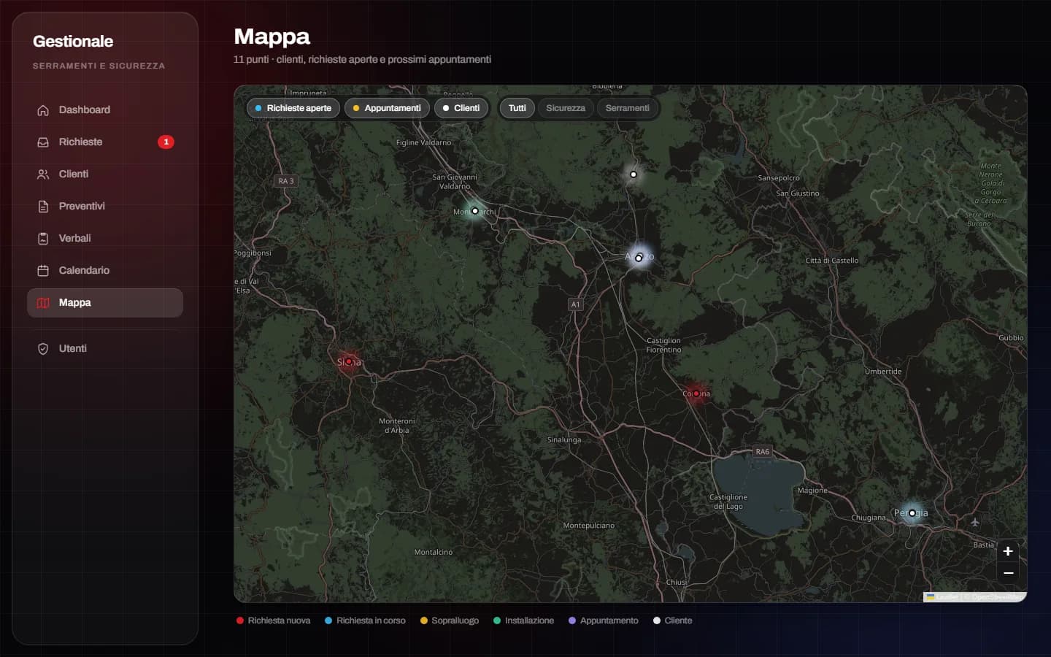Click the Città di Castello map label
The width and height of the screenshot is (1051, 657).
tap(832, 261)
